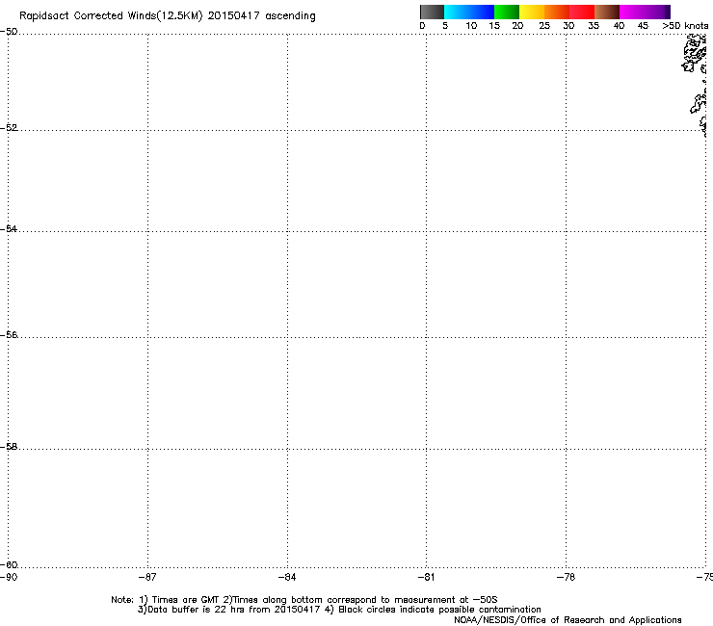Click the -84 longitude axis label
Image resolution: width=713 pixels, height=626 pixels.
point(287,577)
